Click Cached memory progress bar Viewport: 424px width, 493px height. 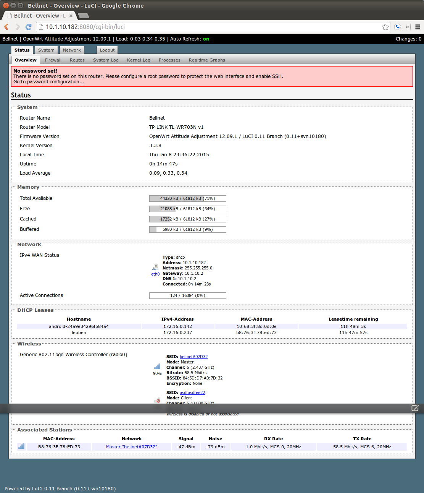pos(188,219)
